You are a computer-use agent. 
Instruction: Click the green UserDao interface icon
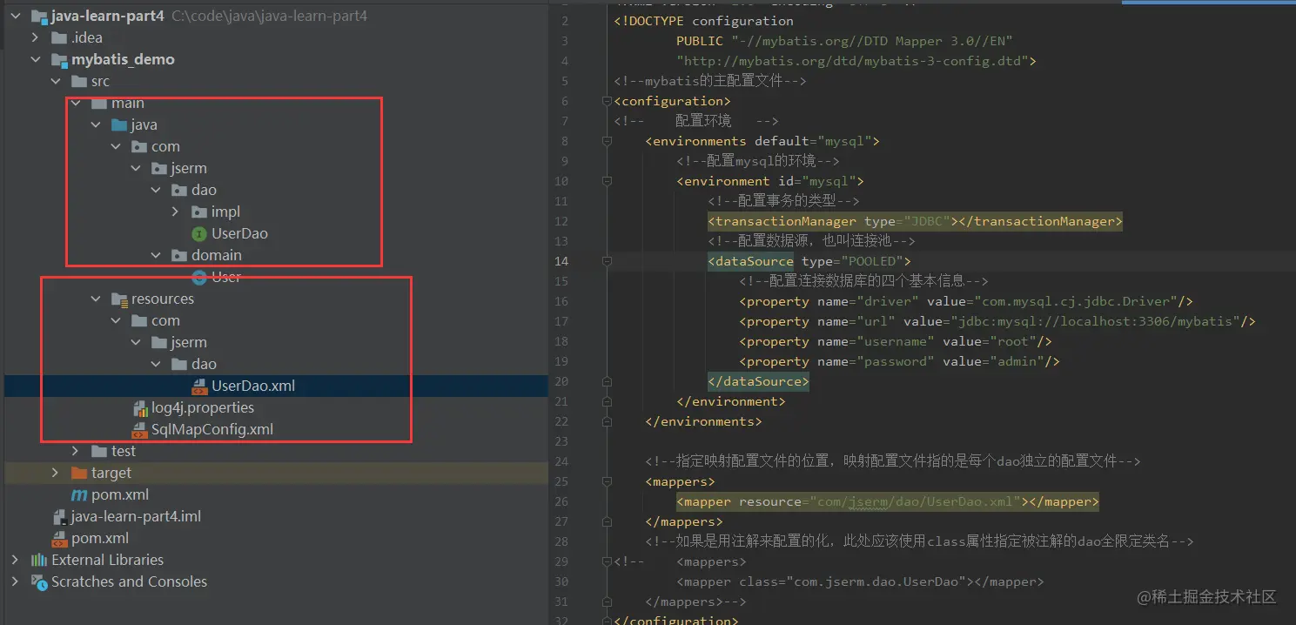click(x=199, y=233)
